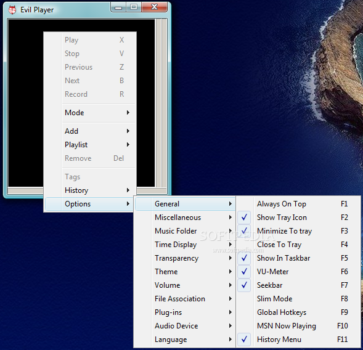The width and height of the screenshot is (363, 350).
Task: Open the Add submenu
Action: (90, 131)
